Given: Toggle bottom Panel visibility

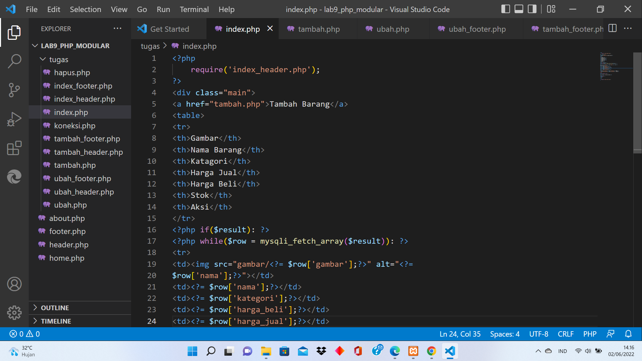Looking at the screenshot, I should (519, 9).
